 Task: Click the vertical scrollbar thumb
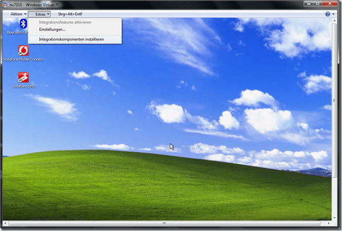click(334, 100)
